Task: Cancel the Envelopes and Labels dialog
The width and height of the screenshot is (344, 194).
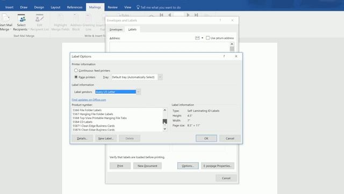Action: (x=226, y=178)
